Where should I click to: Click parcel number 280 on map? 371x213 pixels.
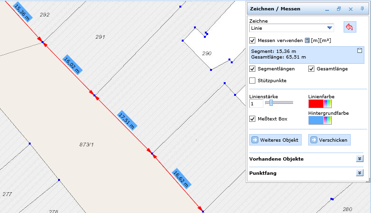pyautogui.click(x=347, y=209)
